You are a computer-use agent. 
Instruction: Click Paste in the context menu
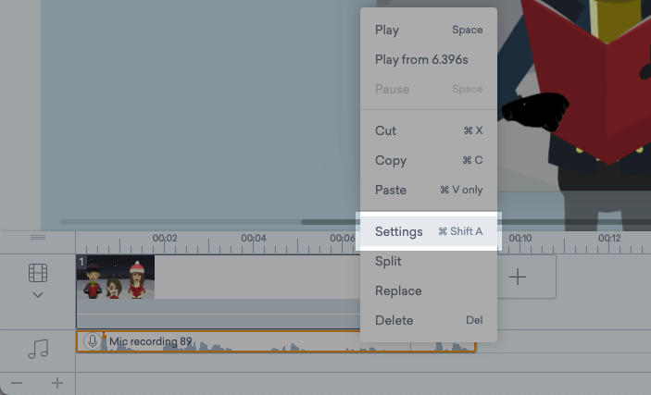[x=390, y=190]
